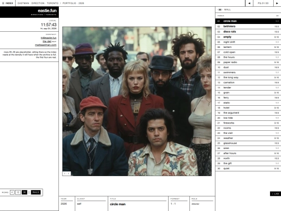Select index row 09 paper radio
Screen dimensions: 281x211
pos(248,63)
